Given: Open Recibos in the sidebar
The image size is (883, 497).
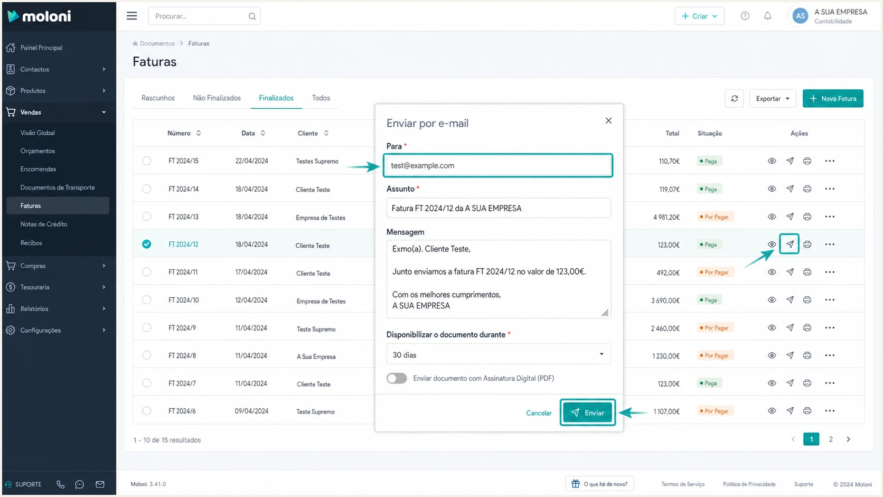Looking at the screenshot, I should click(31, 243).
